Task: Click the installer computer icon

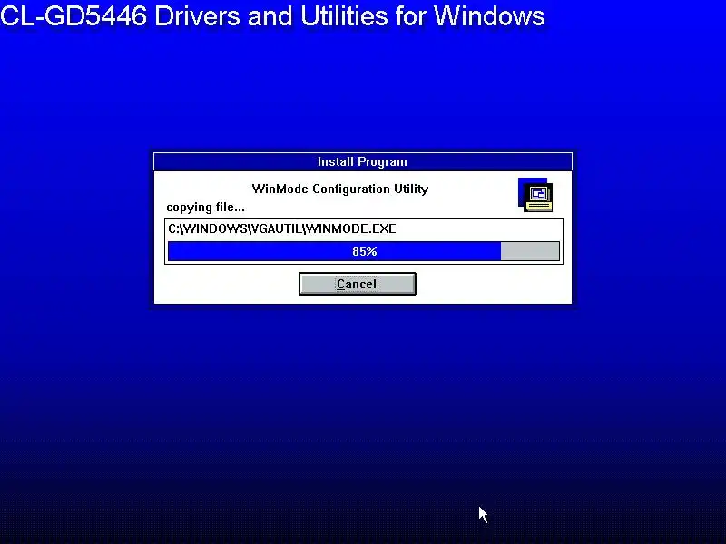Action: coord(535,195)
